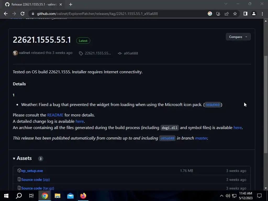Click the volume speaker tray icon
Viewport: 268px width, 201px height.
coord(228,196)
